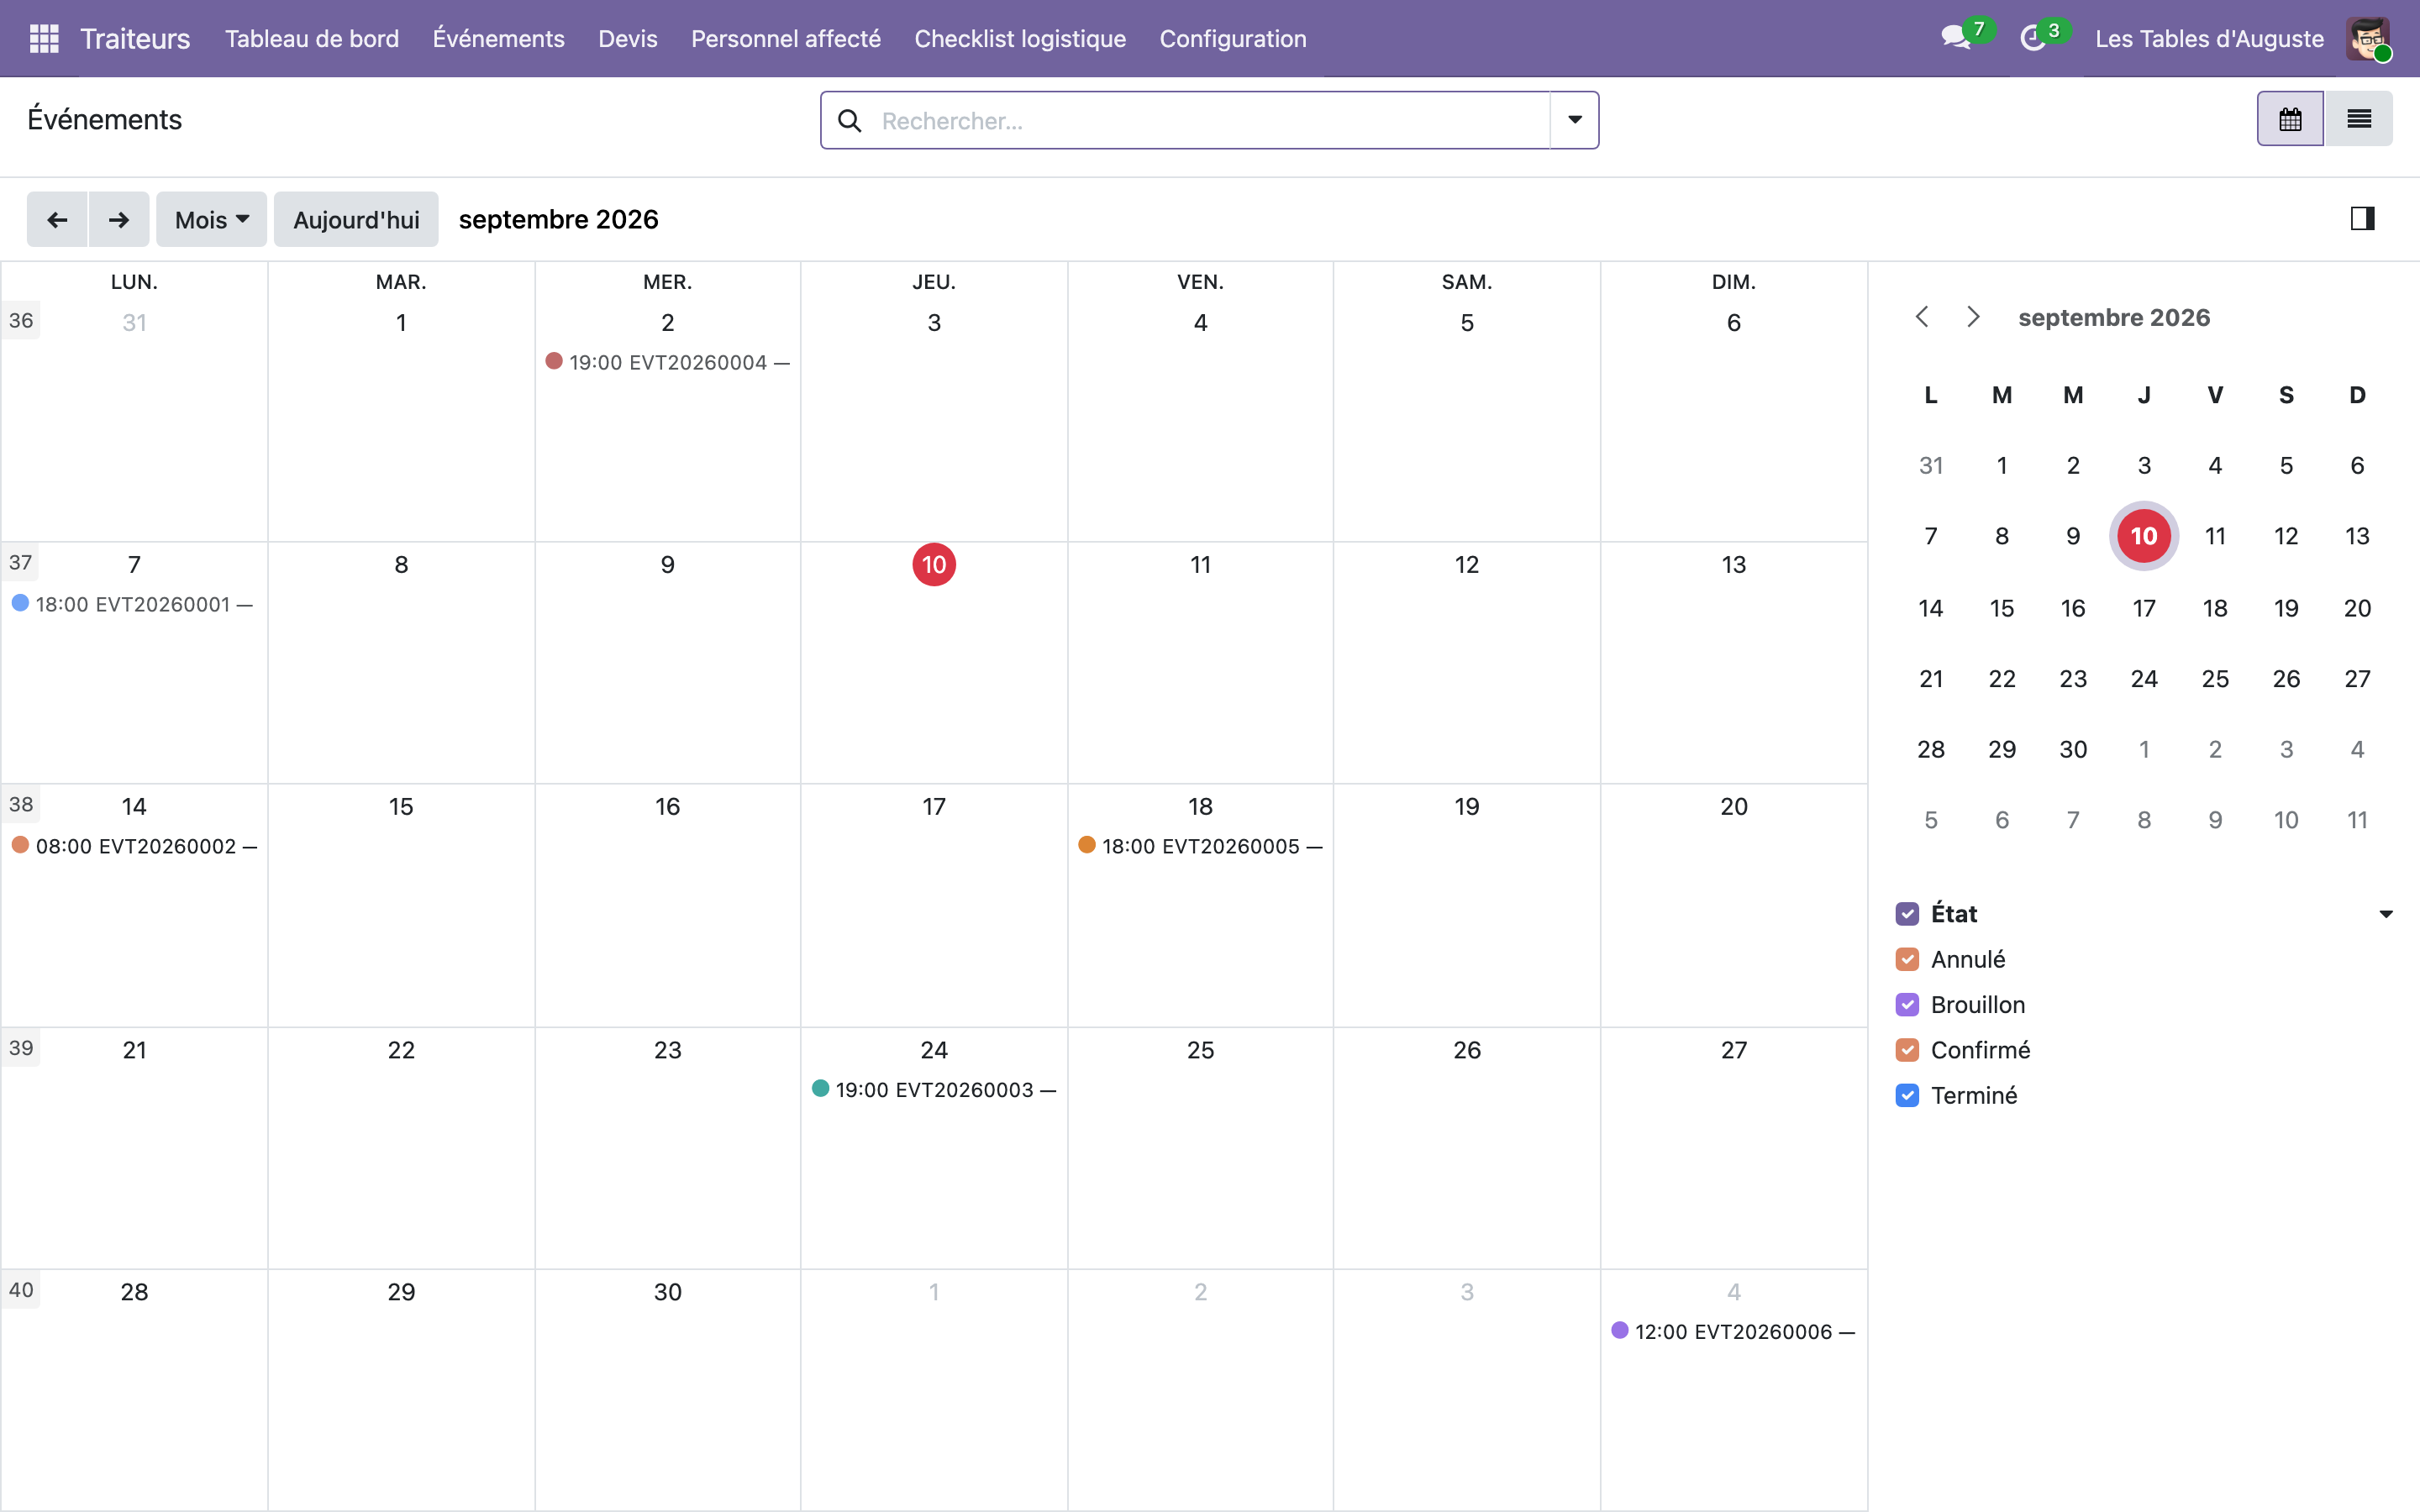Open Les Tables d'Auguste company switcher
The height and width of the screenshot is (1512, 2420).
(2209, 38)
